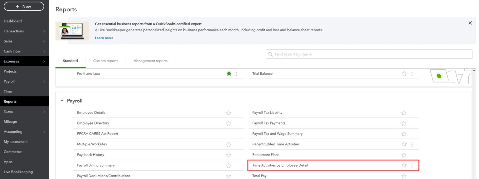Unfavorite Profit and Loss green star

tap(229, 73)
